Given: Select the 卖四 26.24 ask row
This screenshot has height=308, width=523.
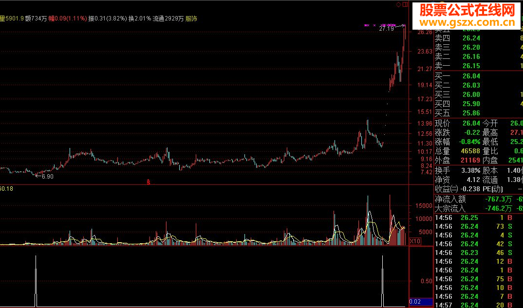Looking at the screenshot, I should [478, 38].
